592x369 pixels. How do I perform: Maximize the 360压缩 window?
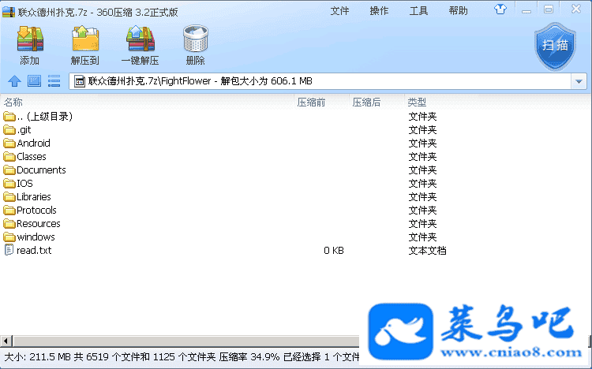[549, 9]
